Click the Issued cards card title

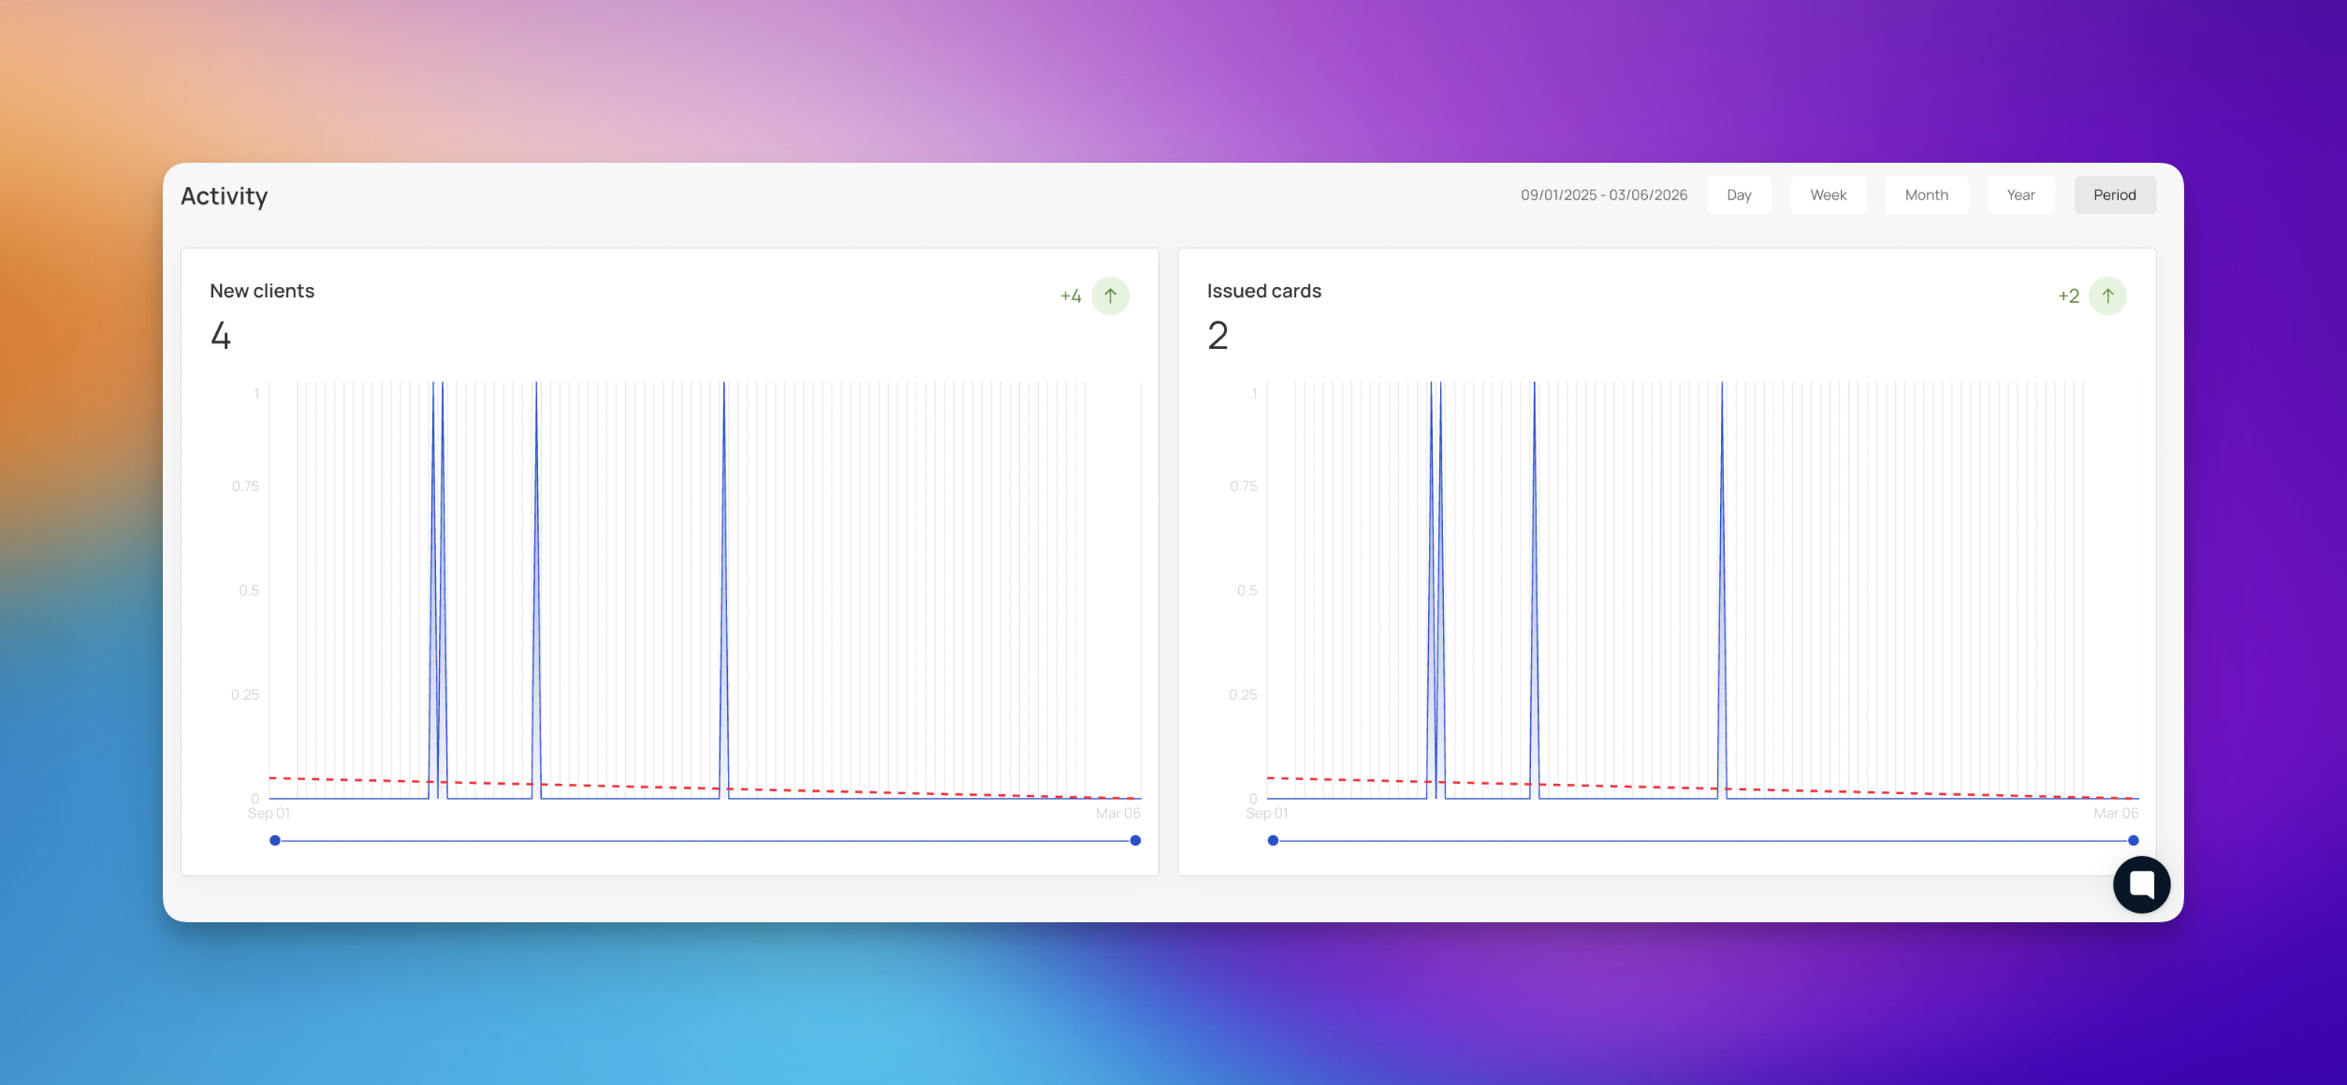tap(1263, 291)
